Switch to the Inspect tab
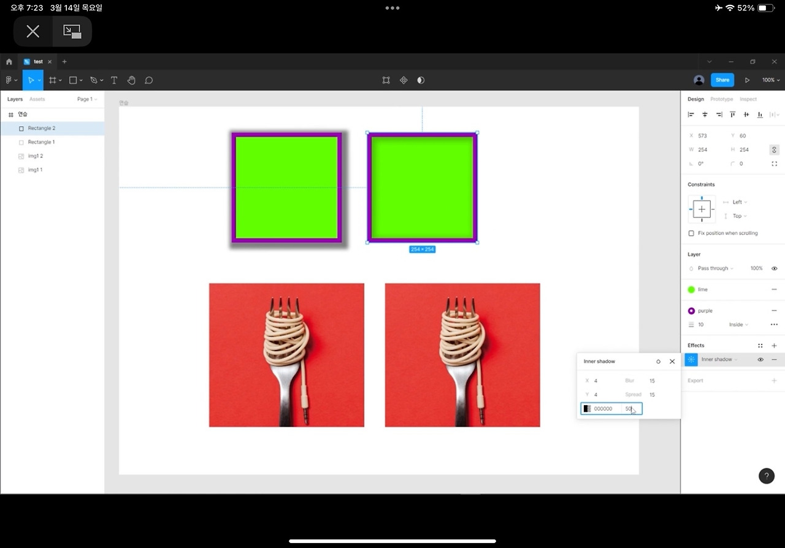Screen dimensions: 785x548 coord(748,99)
